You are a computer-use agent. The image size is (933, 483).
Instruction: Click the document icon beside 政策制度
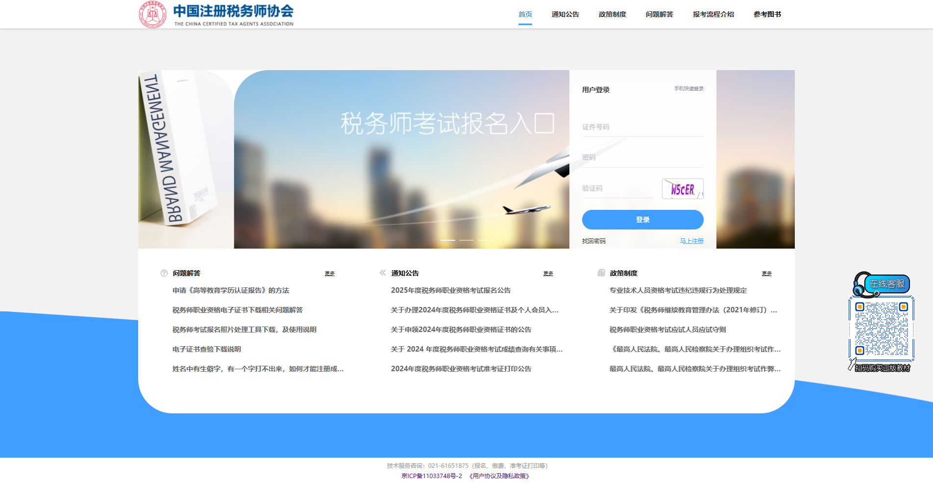[x=600, y=273]
